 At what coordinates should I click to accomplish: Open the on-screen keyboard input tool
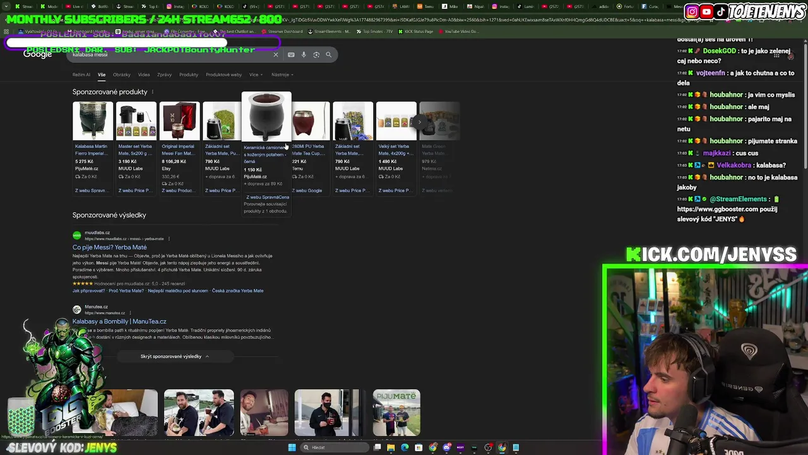pyautogui.click(x=291, y=54)
